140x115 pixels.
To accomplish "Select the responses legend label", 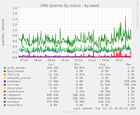I will (x=15, y=98).
